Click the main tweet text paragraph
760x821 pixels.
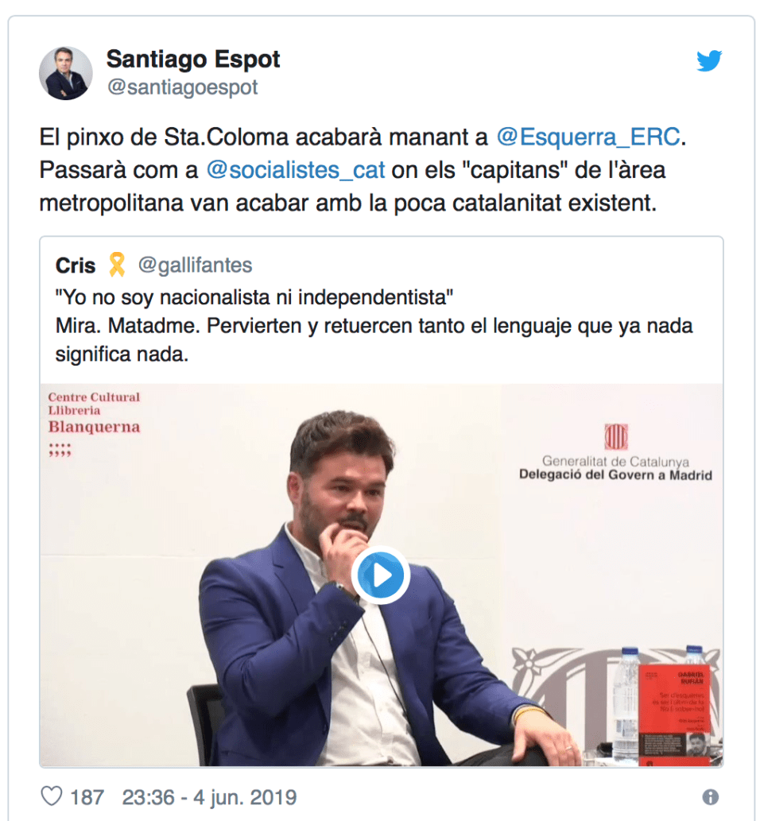(363, 170)
